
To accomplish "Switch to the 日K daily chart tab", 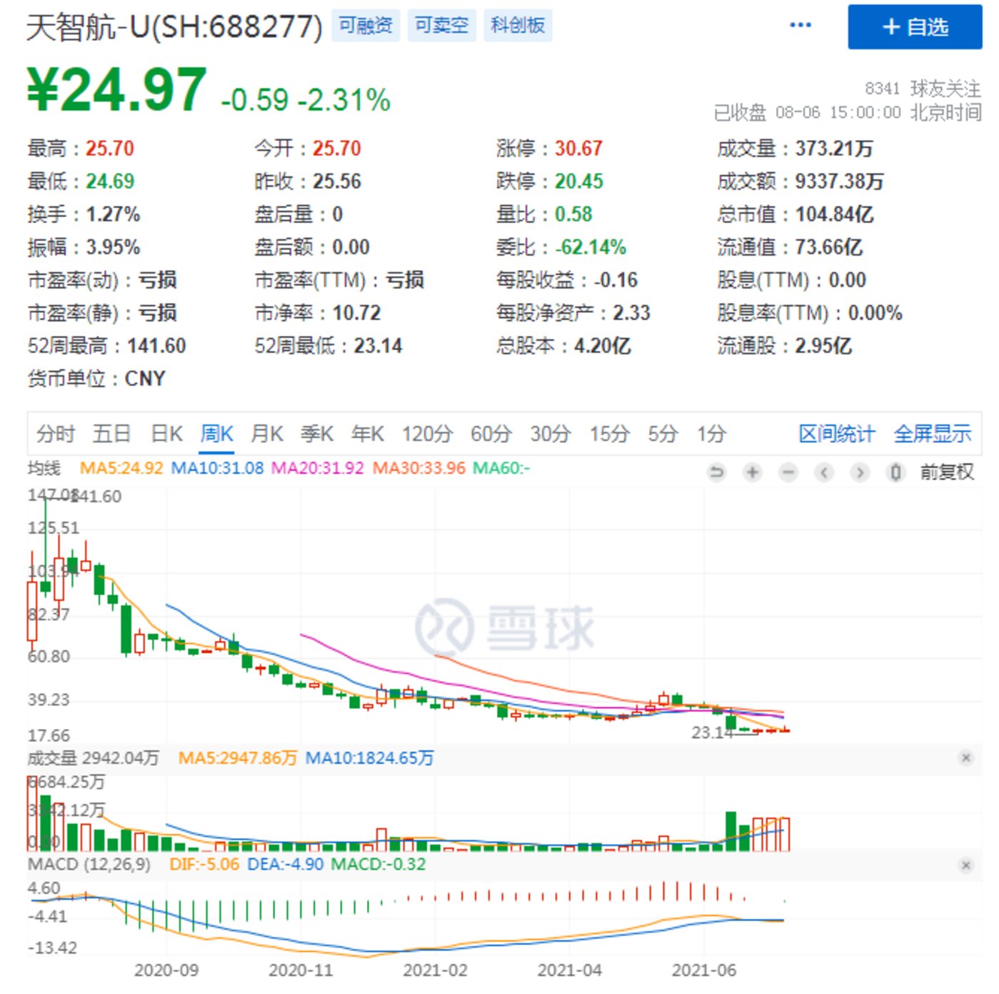I will [x=166, y=434].
